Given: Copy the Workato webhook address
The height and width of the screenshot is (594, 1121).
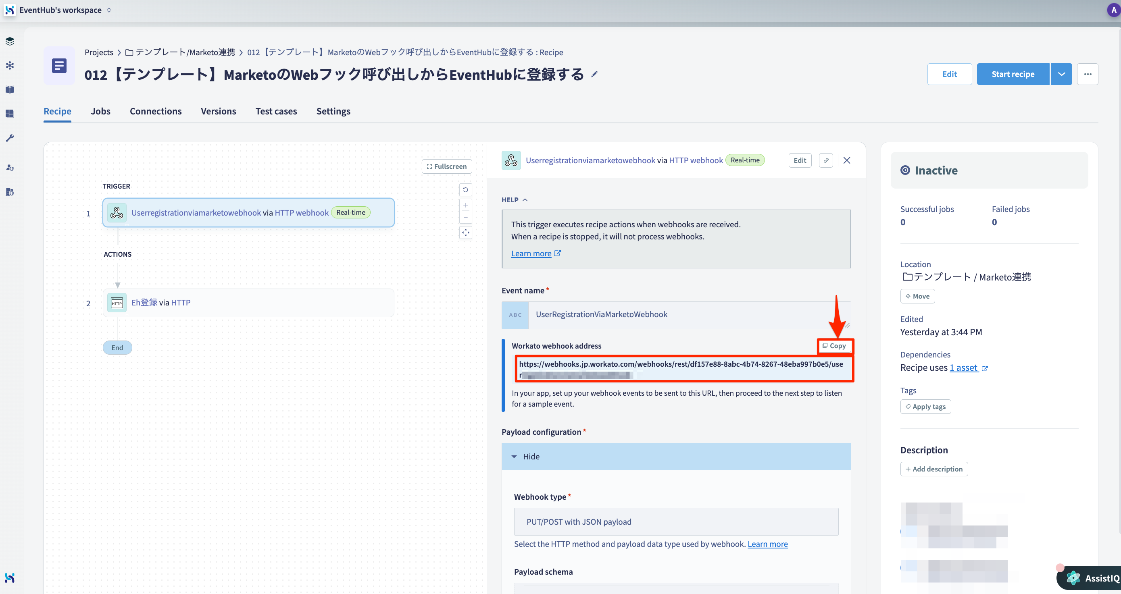Looking at the screenshot, I should [834, 346].
